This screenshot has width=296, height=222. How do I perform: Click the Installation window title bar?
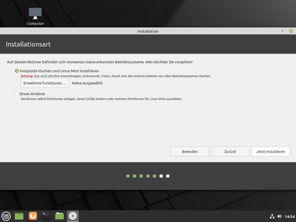click(x=148, y=31)
